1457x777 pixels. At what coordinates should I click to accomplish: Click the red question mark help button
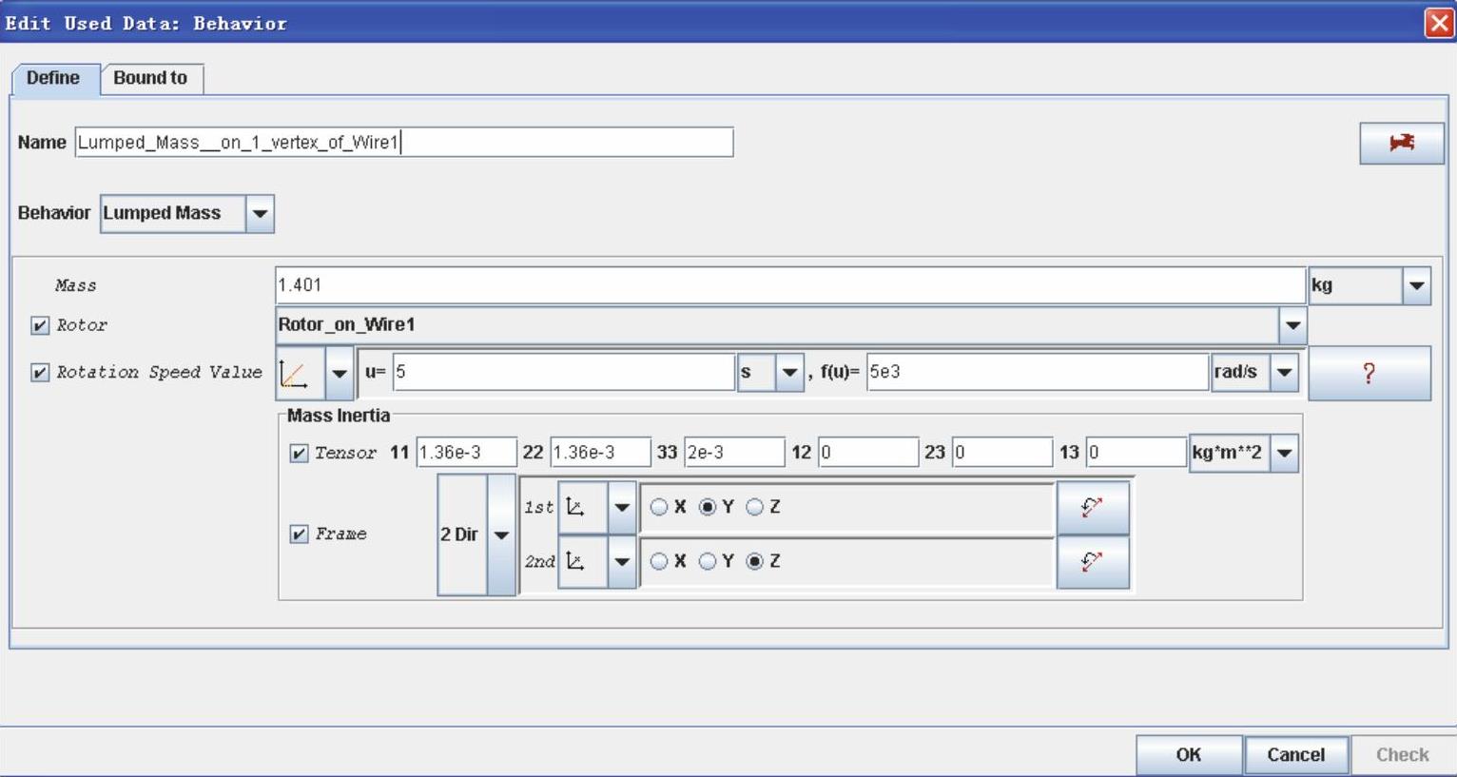pos(1369,373)
